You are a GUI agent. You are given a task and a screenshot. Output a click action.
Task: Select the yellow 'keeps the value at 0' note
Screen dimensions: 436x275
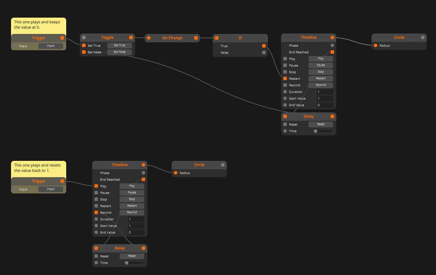(38, 25)
